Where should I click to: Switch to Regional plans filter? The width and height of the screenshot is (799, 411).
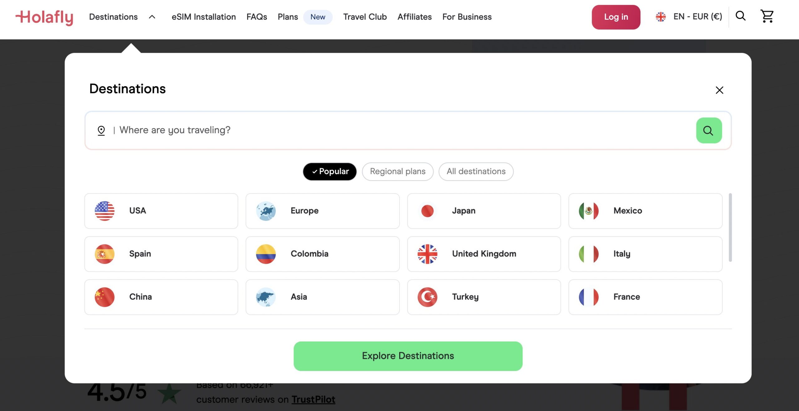point(398,171)
